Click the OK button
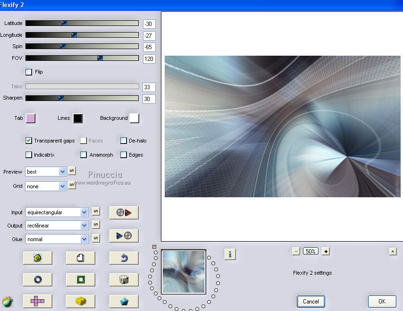Viewport: 403px width, 311px height. (382, 302)
